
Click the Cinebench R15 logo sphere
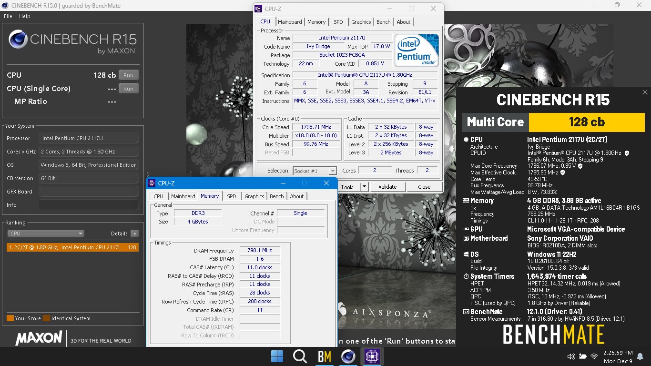(x=18, y=40)
